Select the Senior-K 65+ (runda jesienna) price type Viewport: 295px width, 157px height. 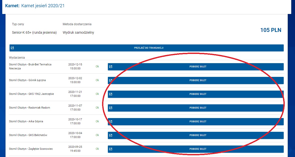click(34, 32)
